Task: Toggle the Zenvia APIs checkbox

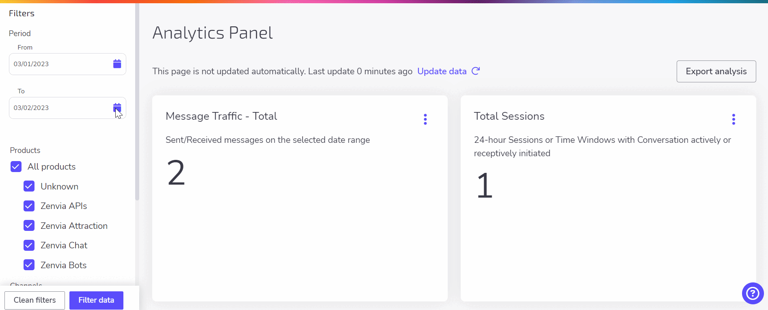Action: point(29,206)
